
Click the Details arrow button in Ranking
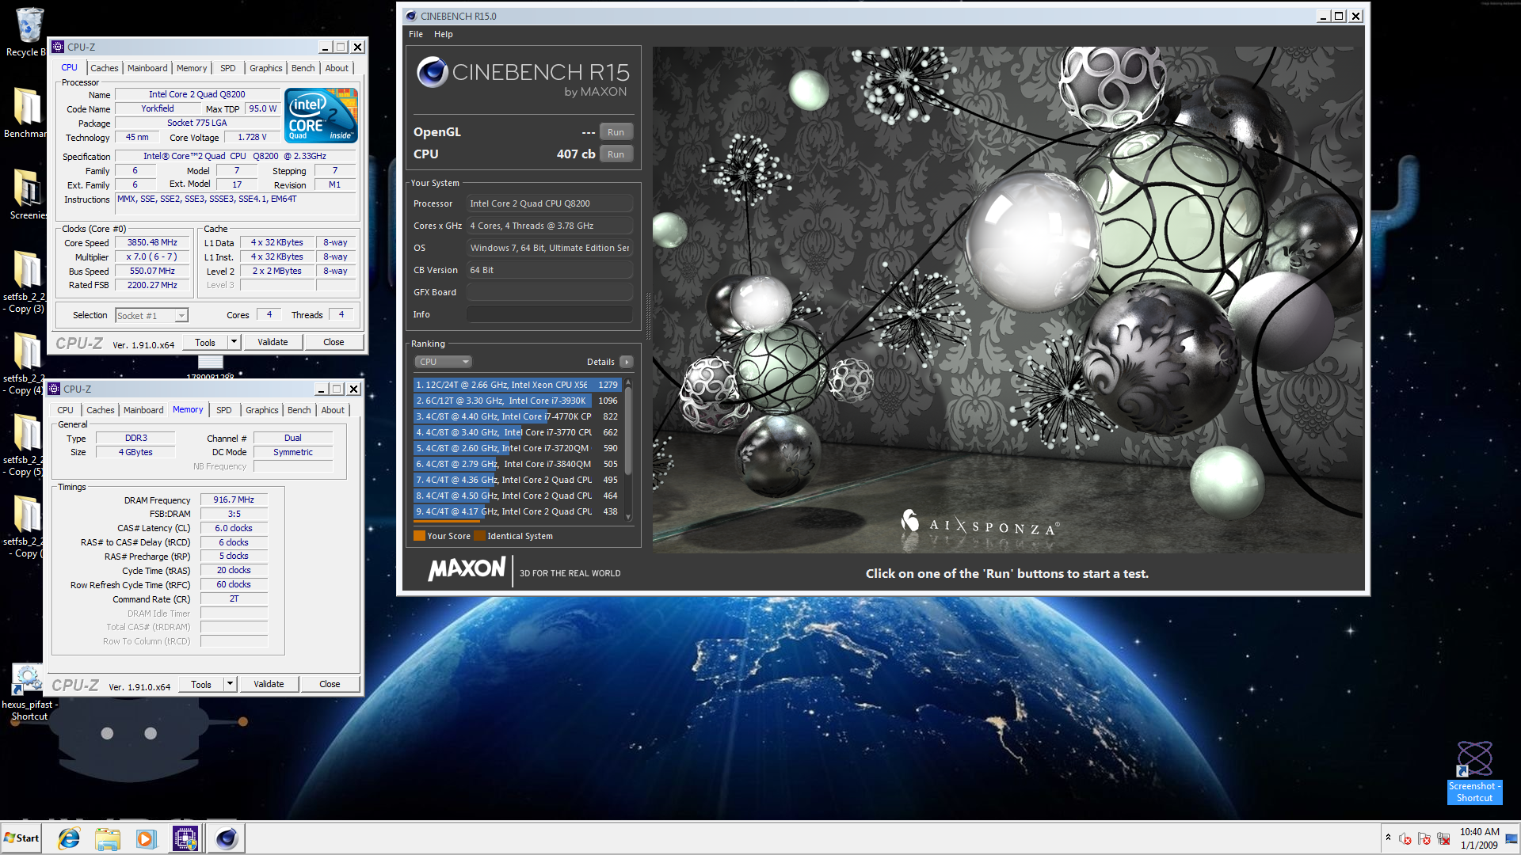(x=627, y=362)
